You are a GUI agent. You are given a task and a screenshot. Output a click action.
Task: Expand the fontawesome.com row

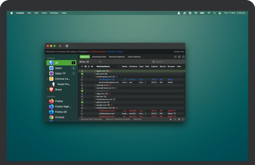pos(95,99)
